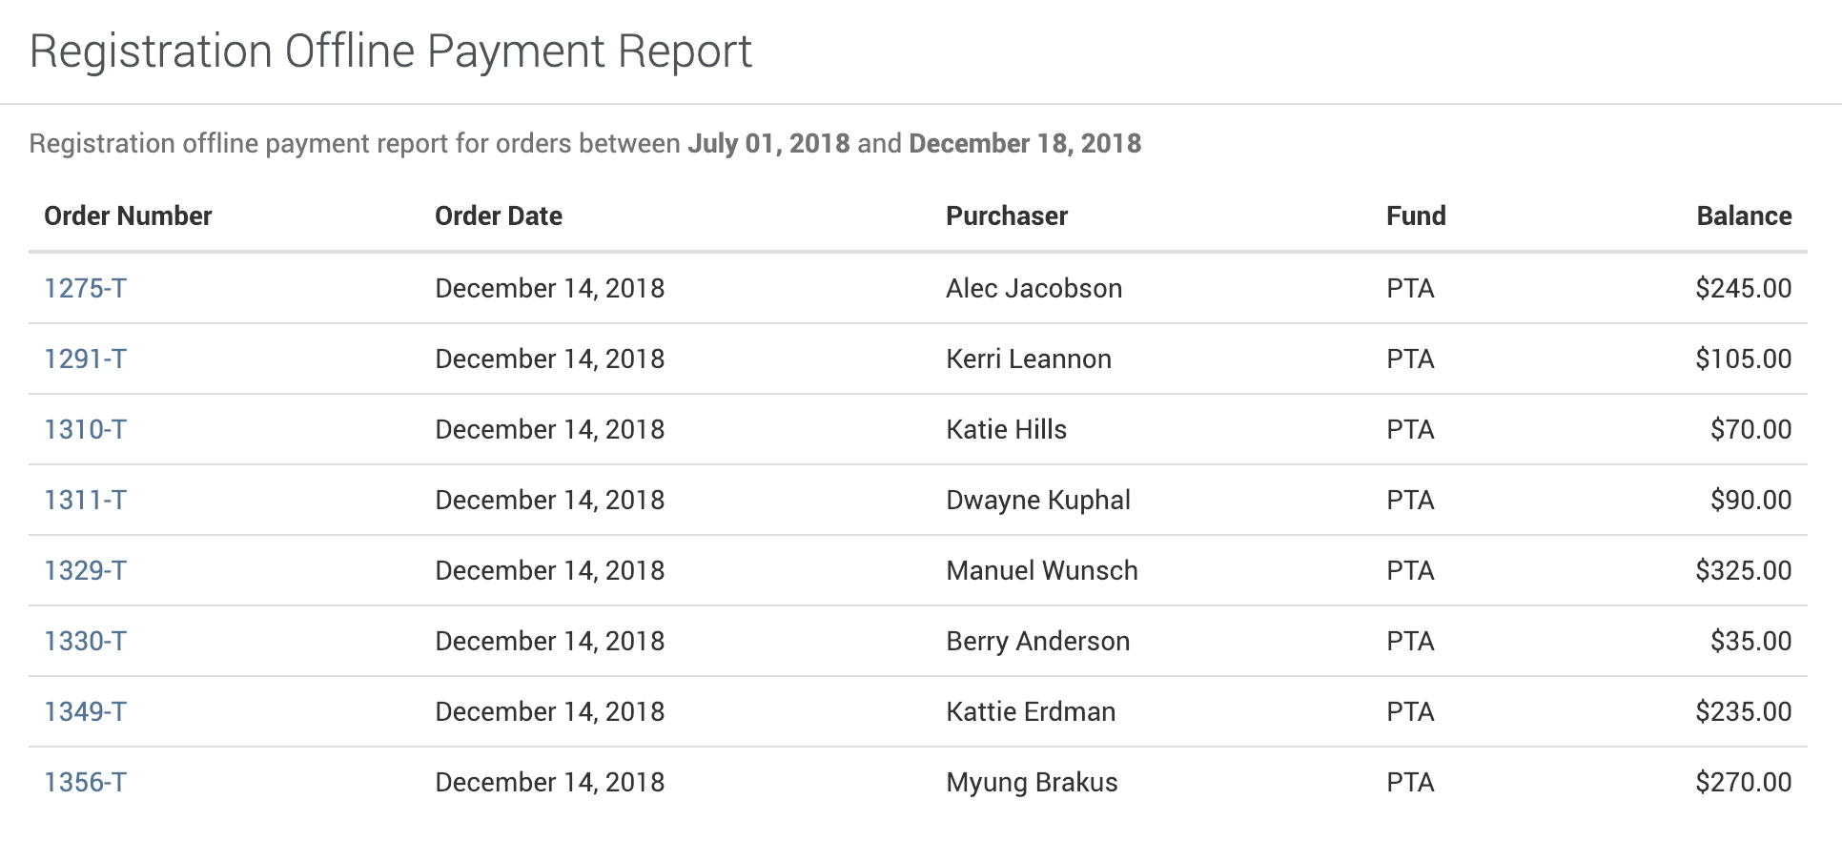Open order 1291-T link
The width and height of the screenshot is (1842, 841).
tap(85, 359)
